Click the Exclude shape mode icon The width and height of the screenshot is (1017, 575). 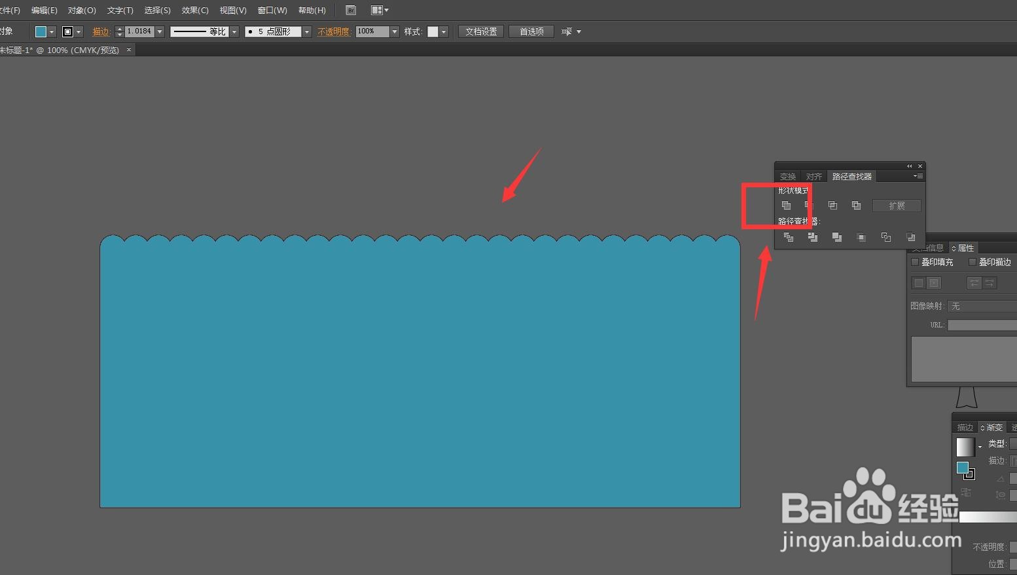(856, 206)
